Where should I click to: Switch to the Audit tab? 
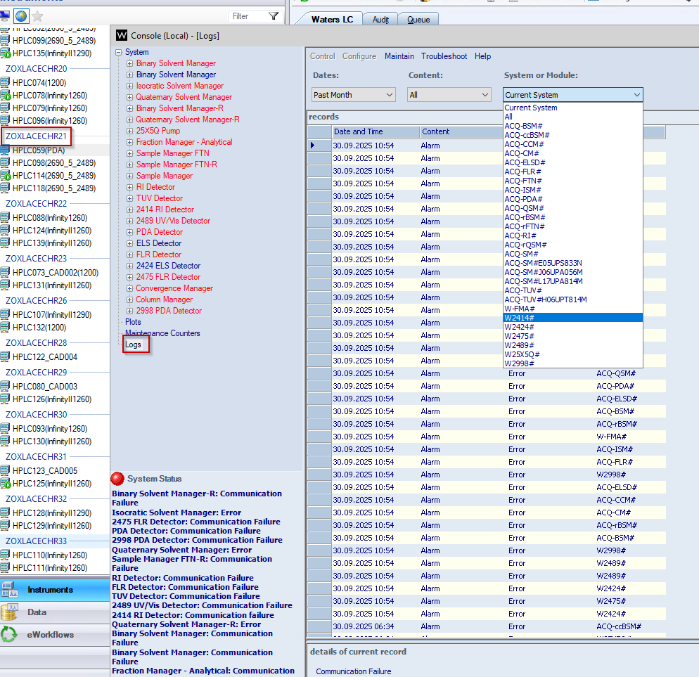click(x=380, y=19)
